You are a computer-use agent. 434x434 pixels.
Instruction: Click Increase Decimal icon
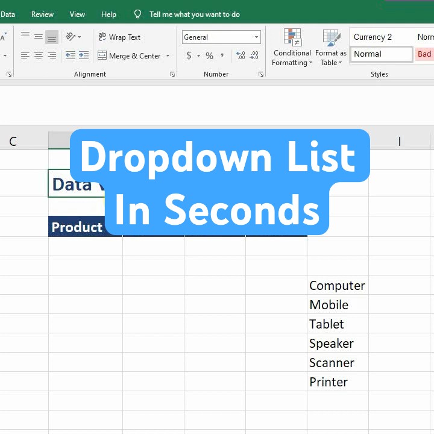click(241, 55)
